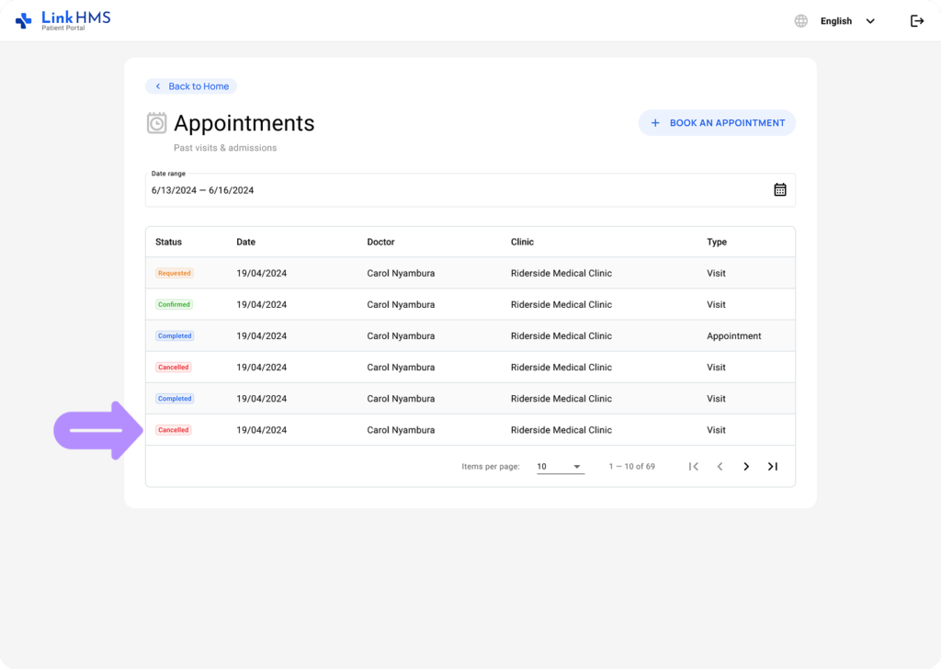Open the items per page dropdown

(x=560, y=466)
